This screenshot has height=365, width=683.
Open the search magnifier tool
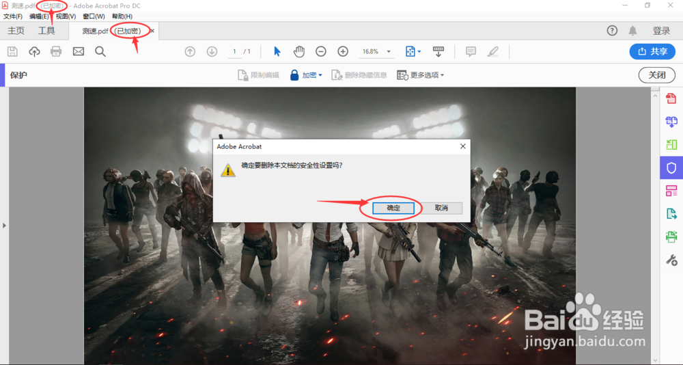pos(100,51)
